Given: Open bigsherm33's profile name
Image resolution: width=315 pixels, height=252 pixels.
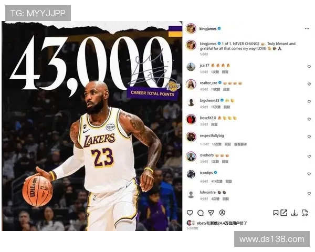Looking at the screenshot, I should click(x=209, y=100).
